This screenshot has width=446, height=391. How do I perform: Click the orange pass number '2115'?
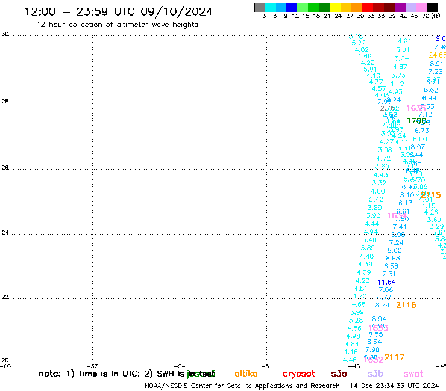(430, 195)
